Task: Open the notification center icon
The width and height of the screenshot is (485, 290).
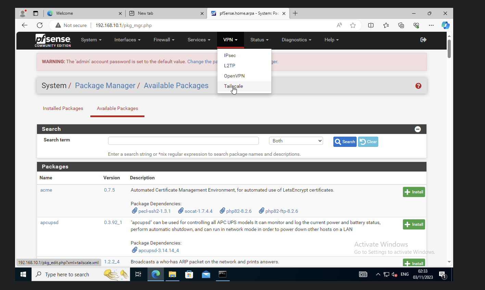Action: tap(442, 275)
